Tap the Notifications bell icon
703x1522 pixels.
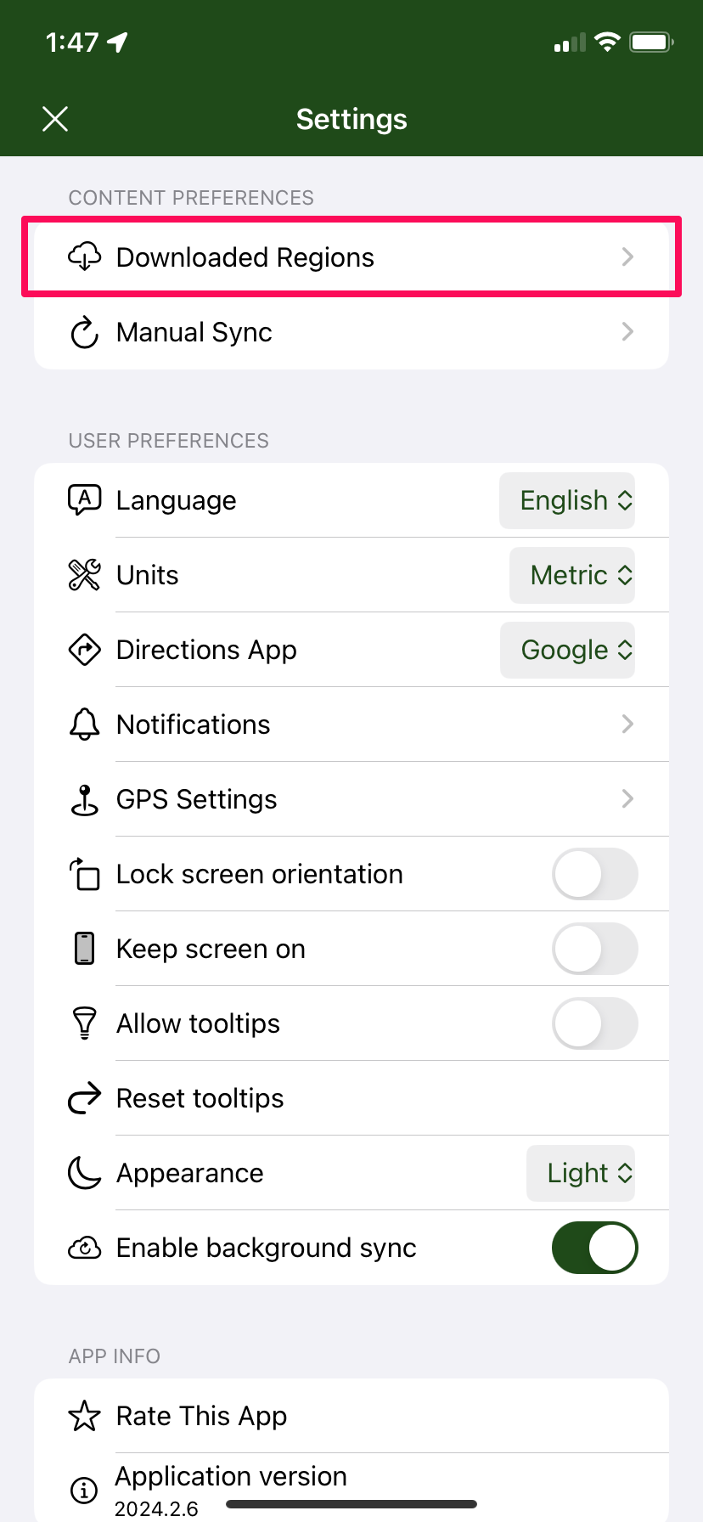click(x=84, y=724)
